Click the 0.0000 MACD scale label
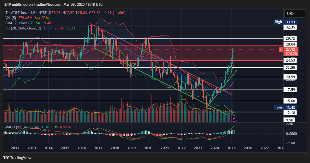Screen dimensions: 310x163 pos(291,134)
